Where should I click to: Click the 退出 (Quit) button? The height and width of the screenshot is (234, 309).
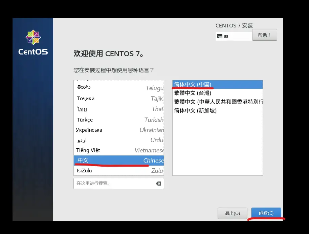(x=232, y=213)
